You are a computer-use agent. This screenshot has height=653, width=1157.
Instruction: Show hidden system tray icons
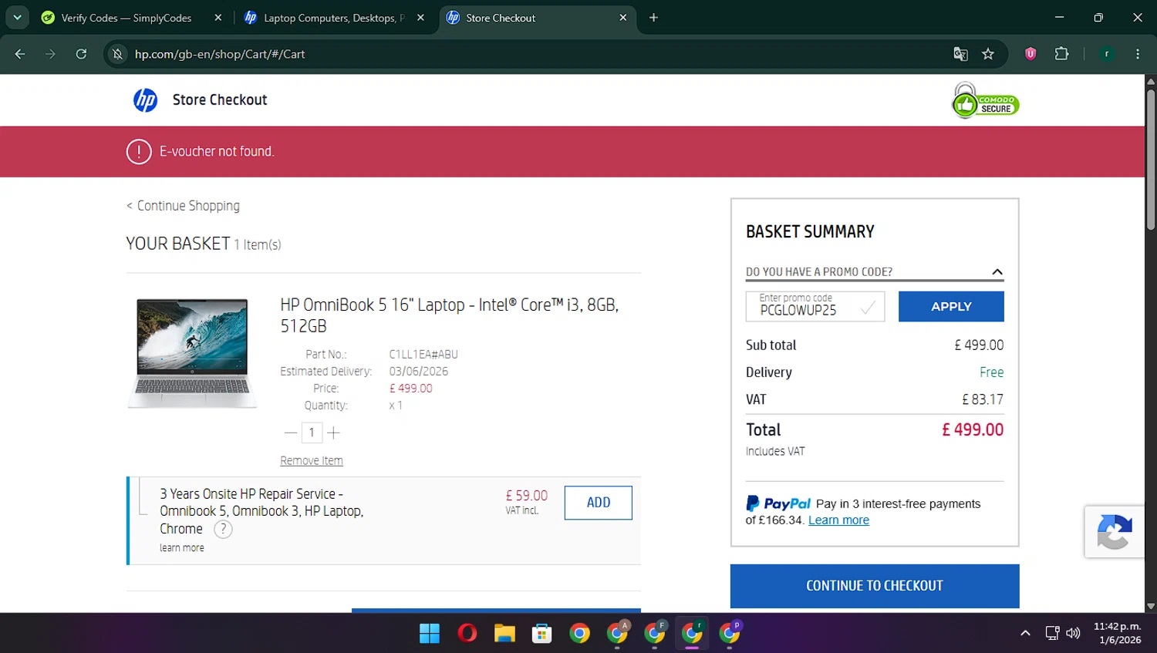(1025, 633)
